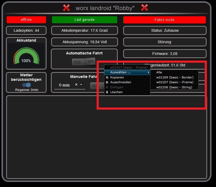Select w02207 (basic - iFrame) submenu entry

(174, 82)
